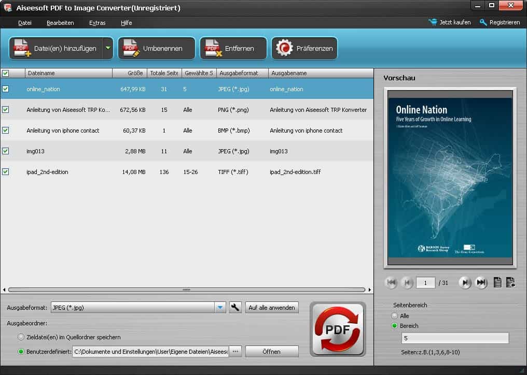Screen dimensions: 527x375
Task: Select the Alle radio button under Seitenbereich
Action: (x=395, y=316)
